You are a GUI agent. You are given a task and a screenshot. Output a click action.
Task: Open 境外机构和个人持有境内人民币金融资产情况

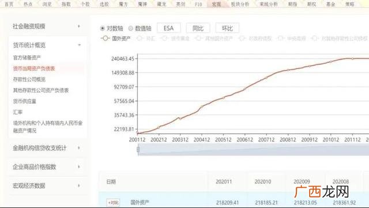coord(48,127)
